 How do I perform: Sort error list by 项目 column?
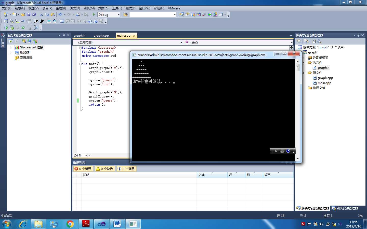tap(278, 175)
